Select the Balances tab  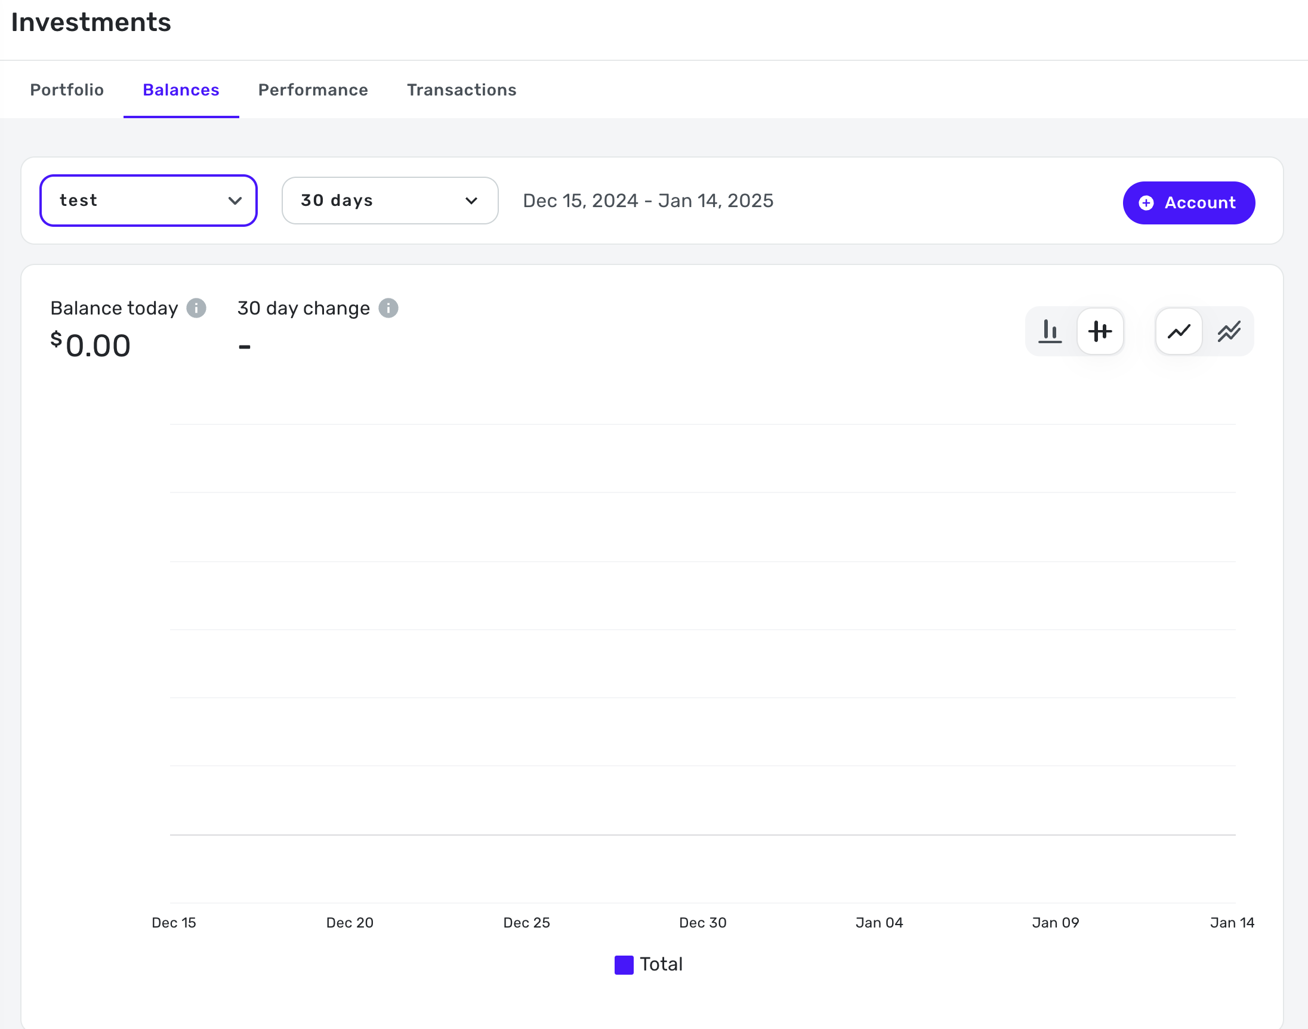coord(181,90)
